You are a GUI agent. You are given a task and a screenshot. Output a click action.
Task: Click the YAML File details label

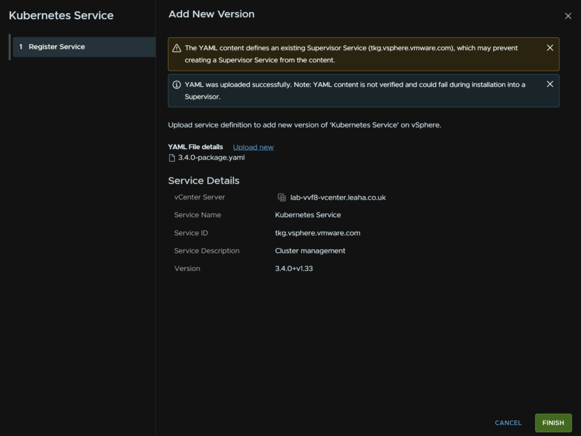pos(196,147)
